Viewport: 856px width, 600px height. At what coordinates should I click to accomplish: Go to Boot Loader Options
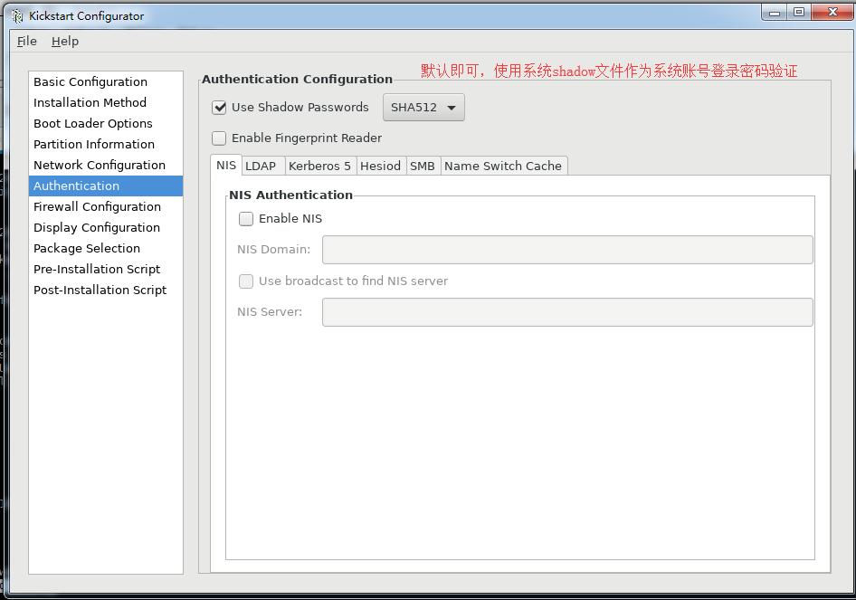pos(106,123)
